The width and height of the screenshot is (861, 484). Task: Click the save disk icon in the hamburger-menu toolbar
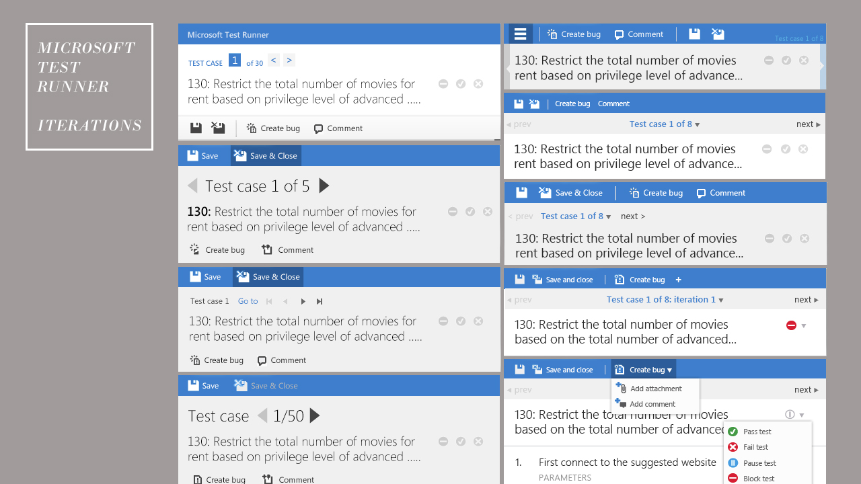coord(695,34)
